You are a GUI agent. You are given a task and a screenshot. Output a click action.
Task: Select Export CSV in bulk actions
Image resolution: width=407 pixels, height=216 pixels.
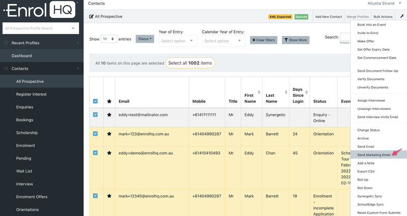pos(366,171)
